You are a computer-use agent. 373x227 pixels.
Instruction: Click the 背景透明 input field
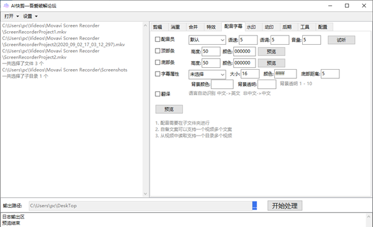267,84
